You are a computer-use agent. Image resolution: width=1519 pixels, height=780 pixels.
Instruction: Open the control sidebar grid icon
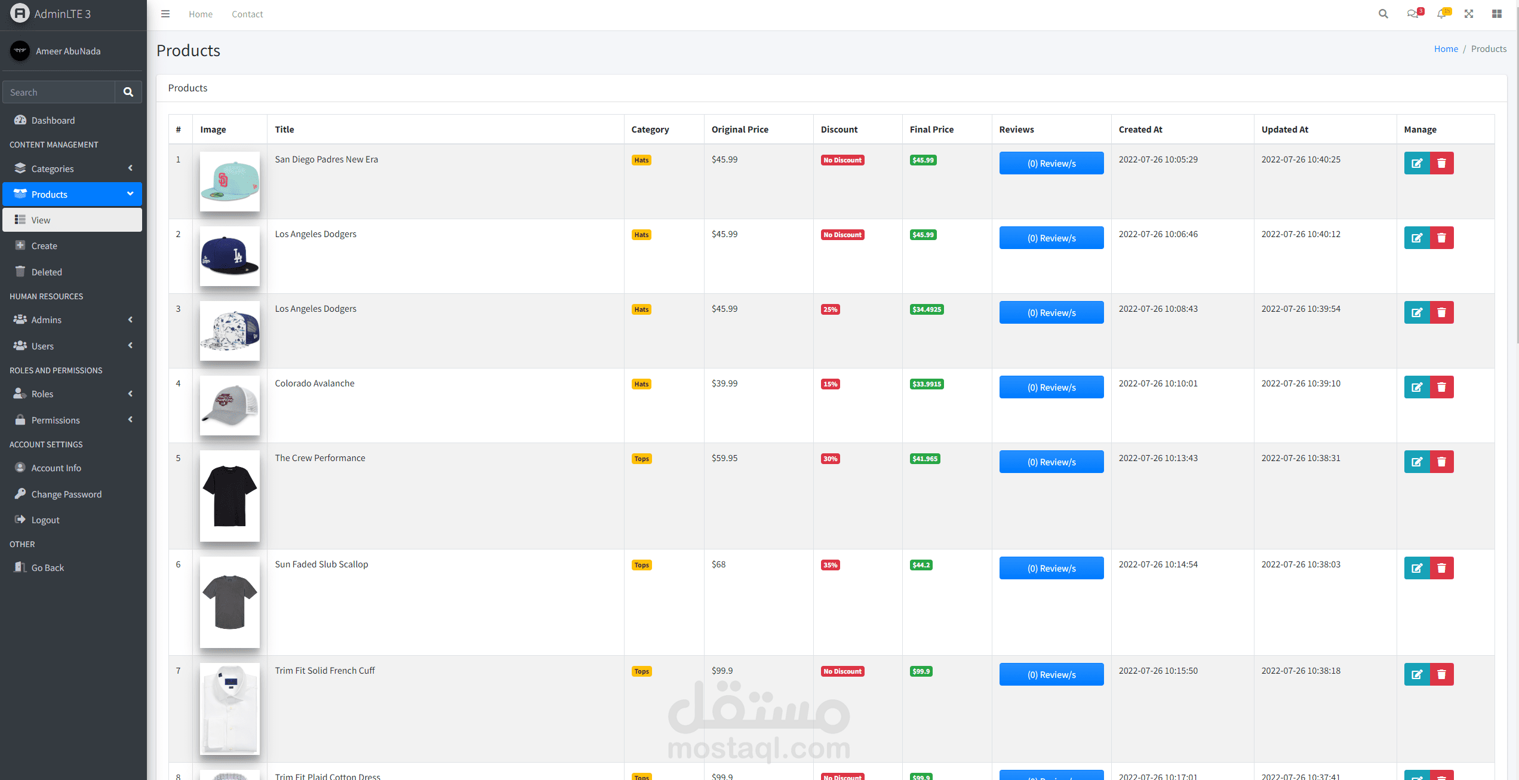(x=1497, y=14)
